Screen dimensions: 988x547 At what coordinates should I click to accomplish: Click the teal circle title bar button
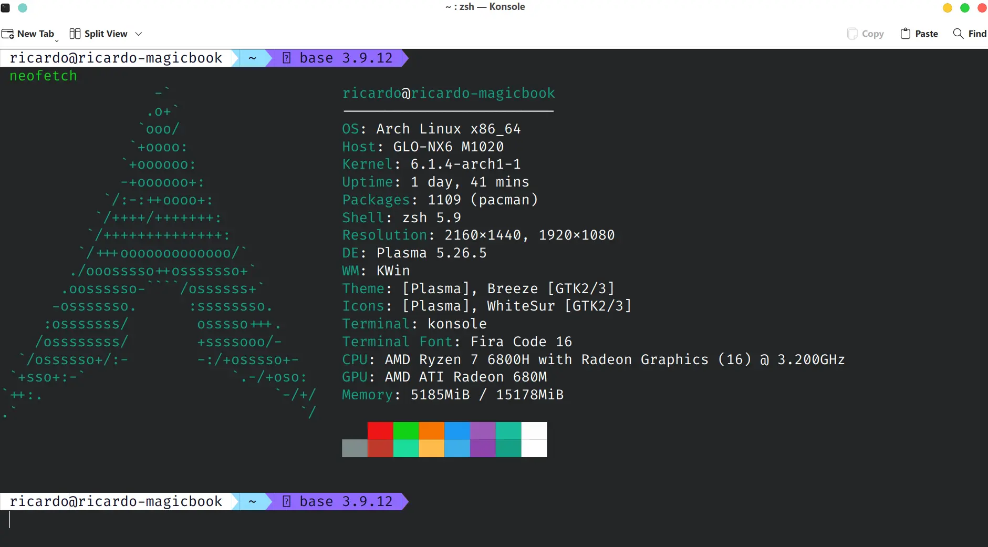coord(23,8)
